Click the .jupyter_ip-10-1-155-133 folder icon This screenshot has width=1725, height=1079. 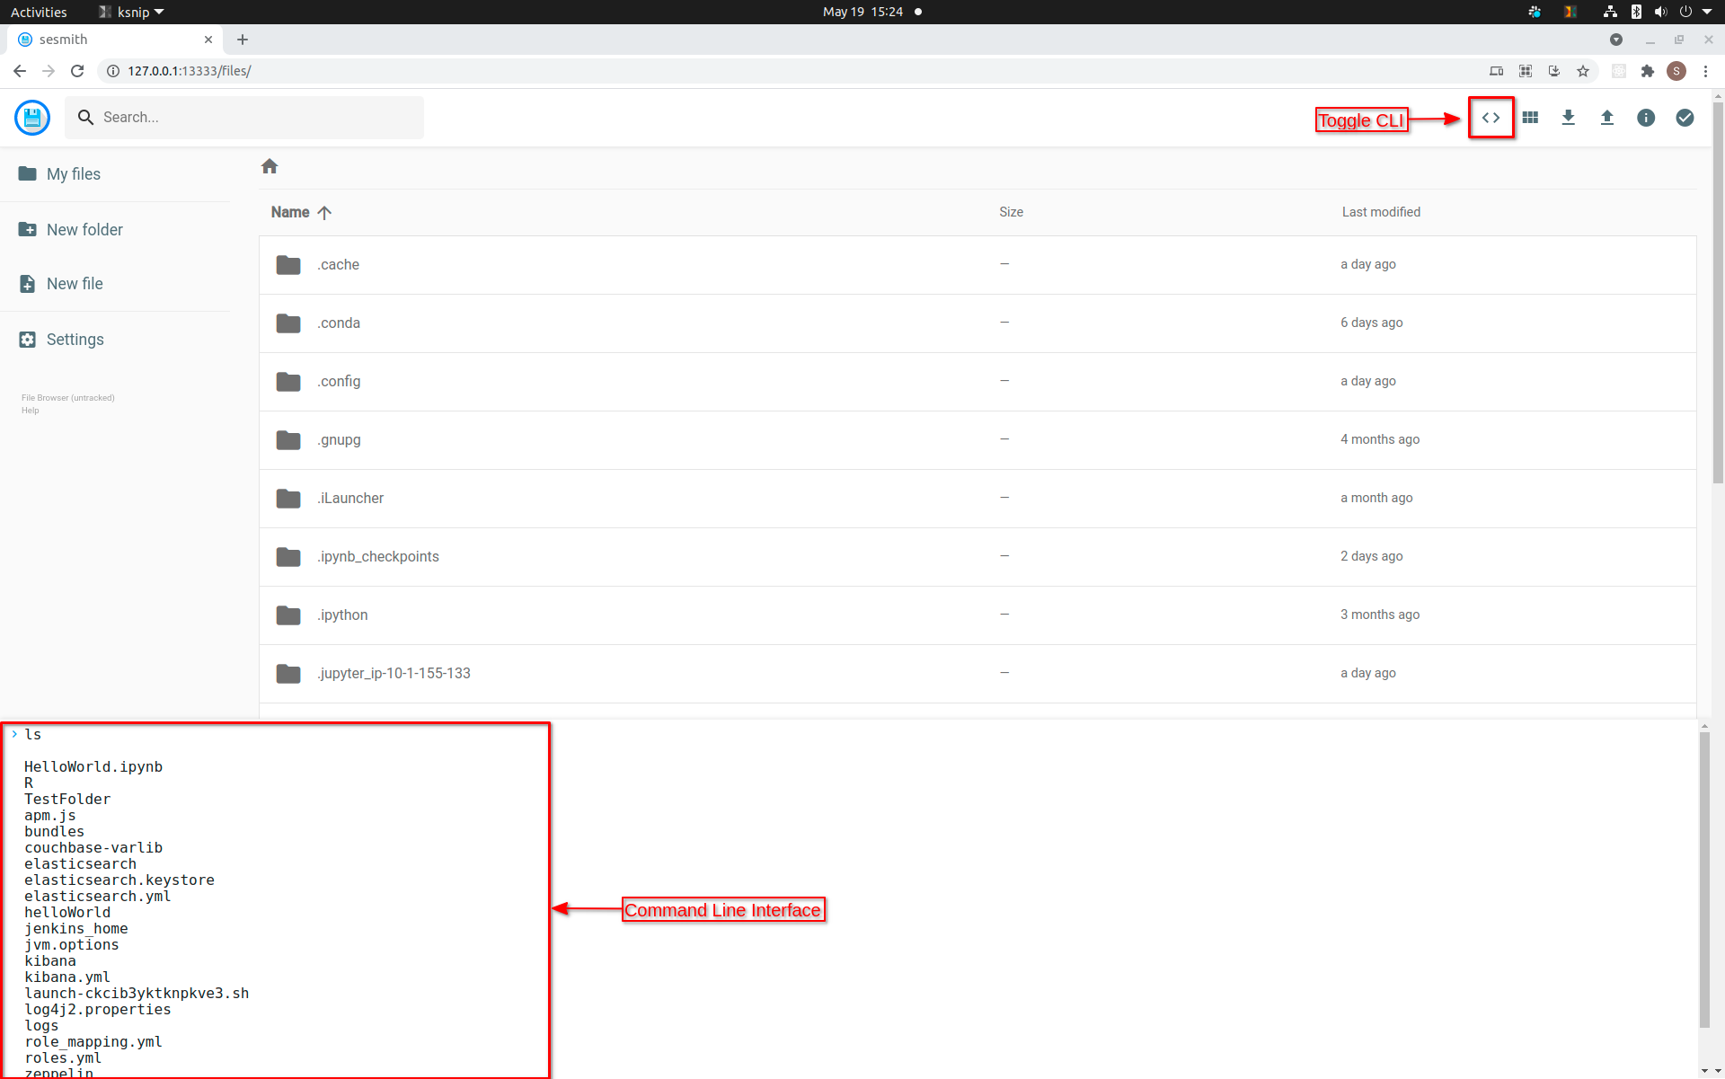(288, 674)
